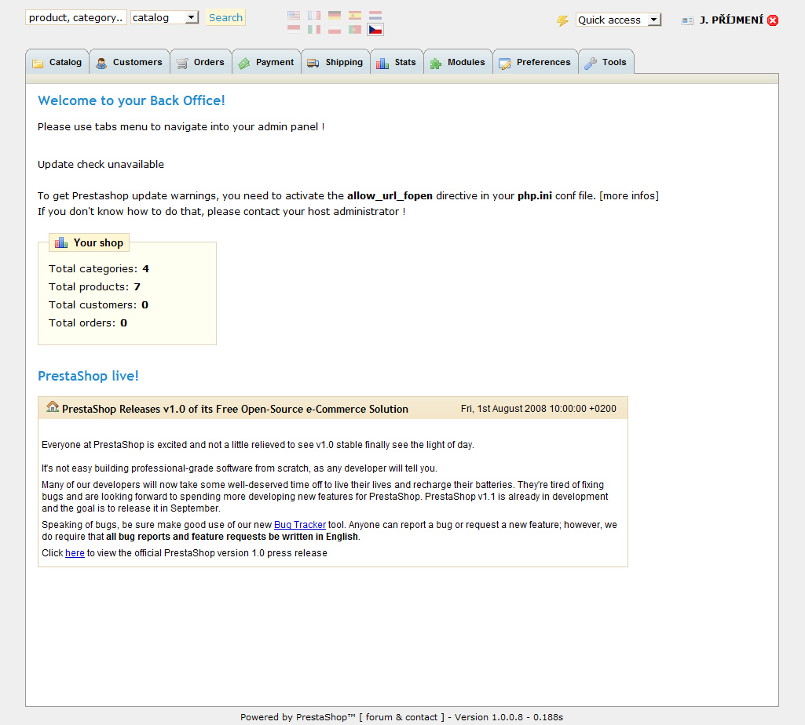This screenshot has height=725, width=805.
Task: Pick the Spanish flag language
Action: pos(355,16)
